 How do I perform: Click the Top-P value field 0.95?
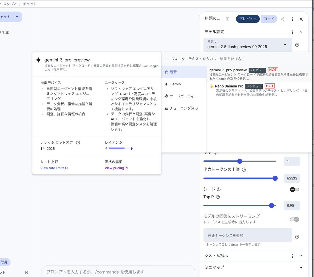click(292, 205)
